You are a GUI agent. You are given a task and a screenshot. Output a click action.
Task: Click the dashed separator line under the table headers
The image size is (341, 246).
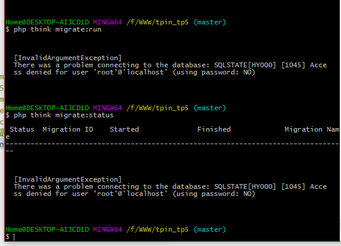click(172, 144)
